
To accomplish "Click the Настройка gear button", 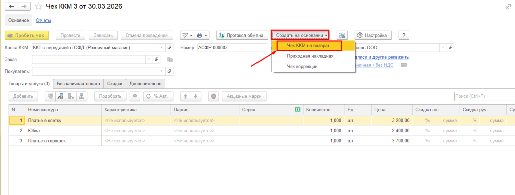I will (x=373, y=35).
